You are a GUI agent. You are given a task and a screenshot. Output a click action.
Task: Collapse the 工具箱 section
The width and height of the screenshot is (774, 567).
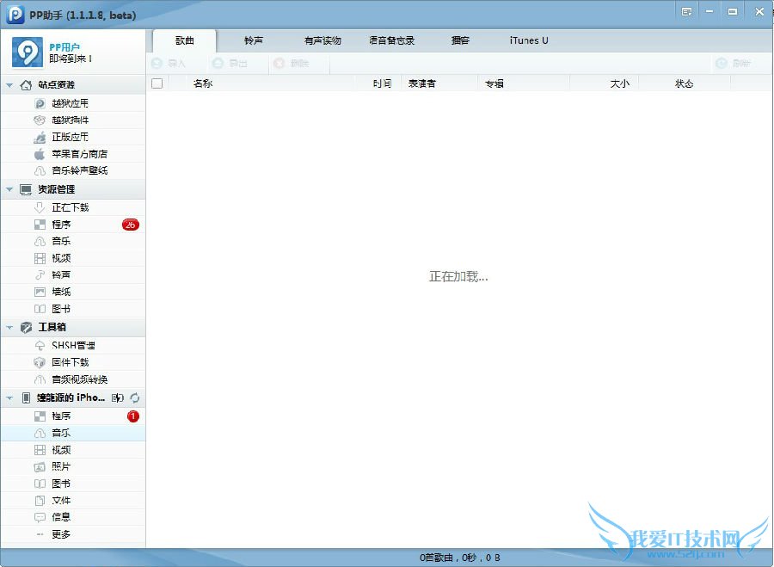9,328
